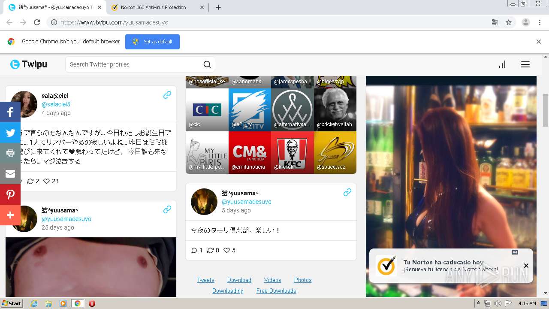Click the Tweets link
Screen dimensions: 549x309
tap(205, 280)
